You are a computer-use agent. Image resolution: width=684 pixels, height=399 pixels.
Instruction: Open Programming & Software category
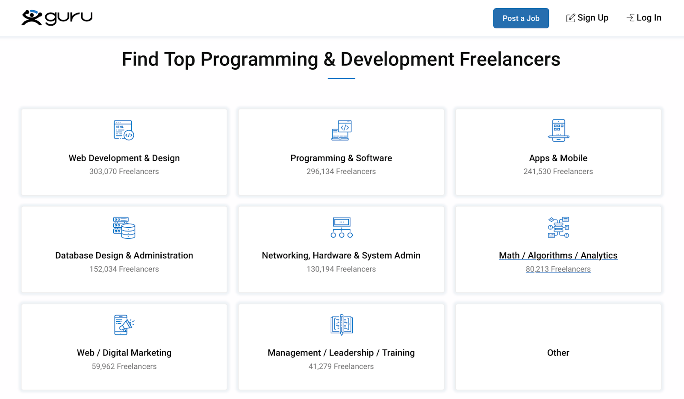[341, 158]
